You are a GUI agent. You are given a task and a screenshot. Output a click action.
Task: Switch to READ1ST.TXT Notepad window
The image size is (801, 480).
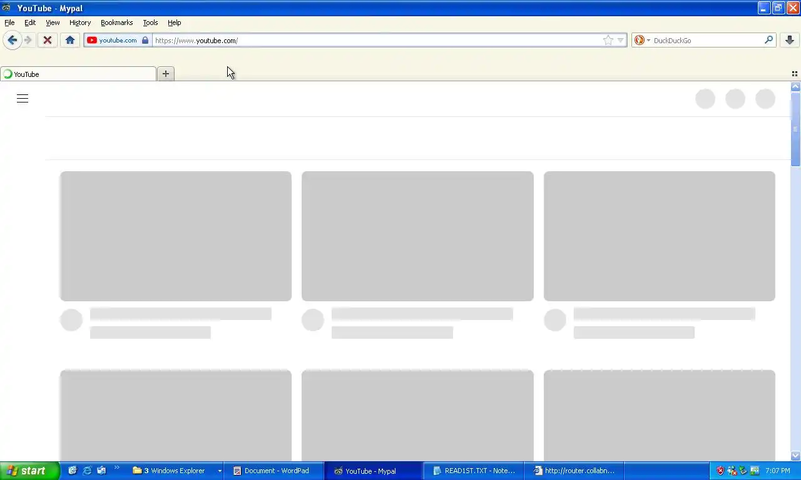coord(474,471)
